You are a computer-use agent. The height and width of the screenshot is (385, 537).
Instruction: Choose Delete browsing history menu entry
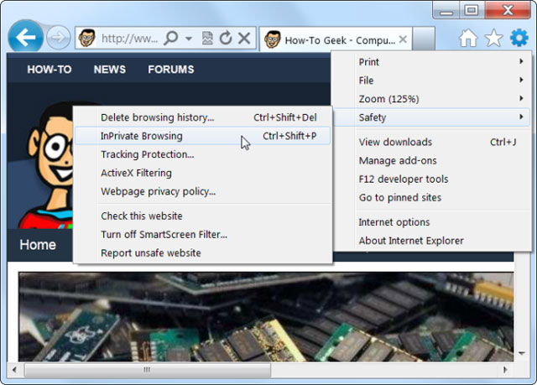click(x=158, y=117)
